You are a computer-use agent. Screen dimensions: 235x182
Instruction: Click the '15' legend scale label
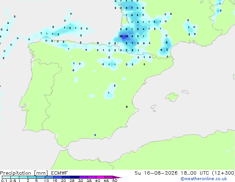click(x=55, y=181)
